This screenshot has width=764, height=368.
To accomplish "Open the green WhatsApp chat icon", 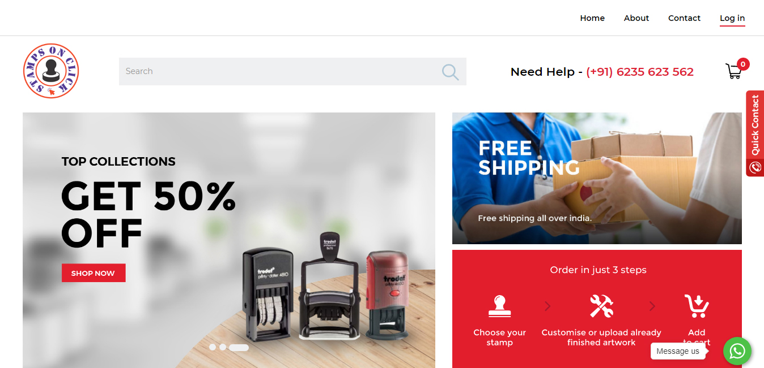I will coord(737,351).
